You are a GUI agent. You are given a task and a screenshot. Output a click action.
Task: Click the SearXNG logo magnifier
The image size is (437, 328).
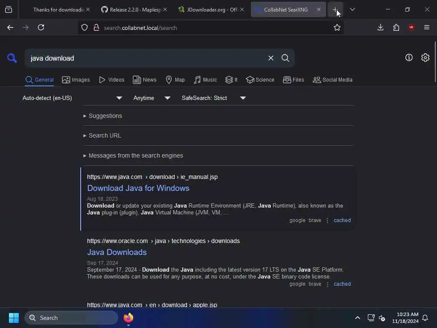12,58
